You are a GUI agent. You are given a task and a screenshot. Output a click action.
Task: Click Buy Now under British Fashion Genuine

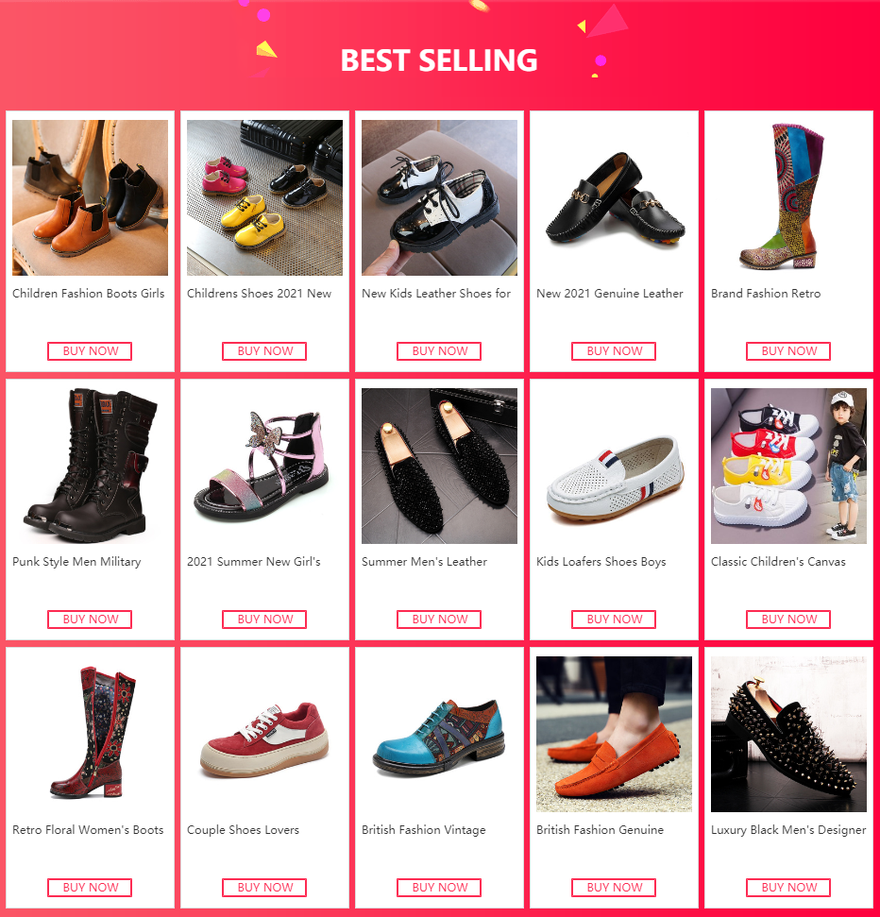[x=614, y=887]
